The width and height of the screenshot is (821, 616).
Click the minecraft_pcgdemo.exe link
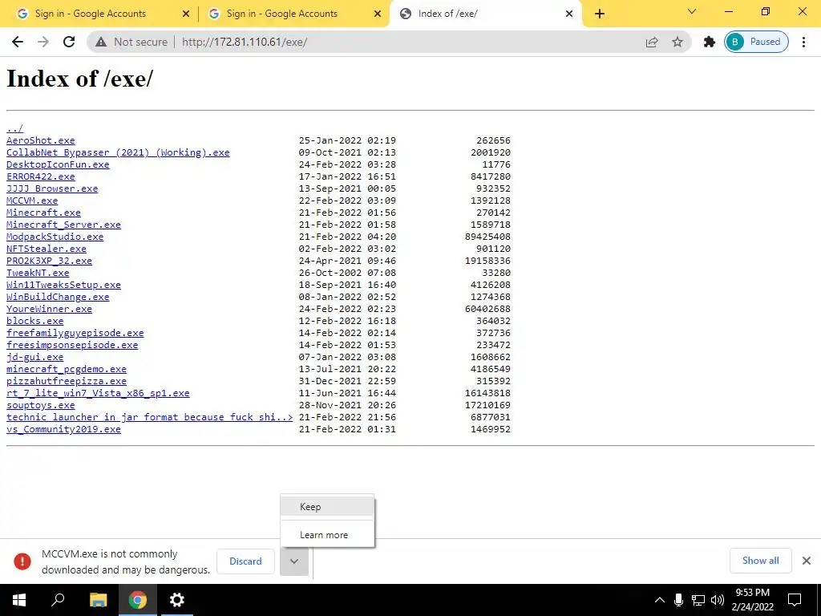click(x=67, y=369)
